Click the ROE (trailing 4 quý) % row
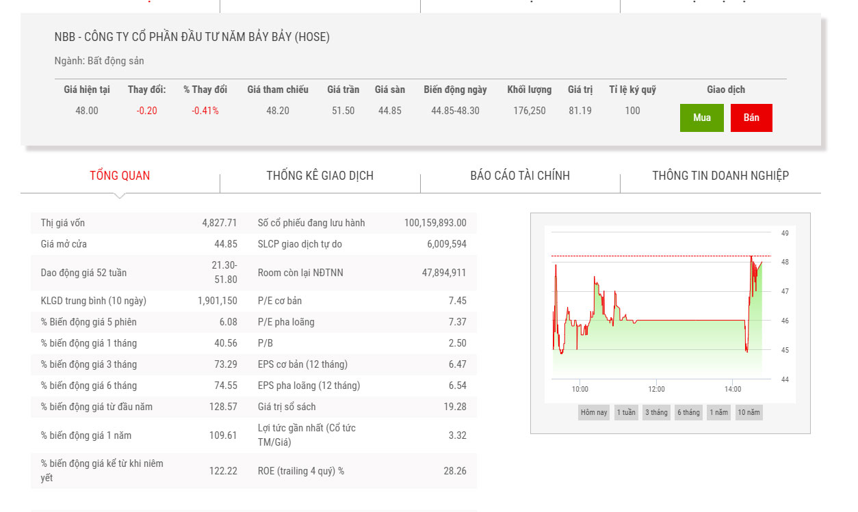 point(361,471)
